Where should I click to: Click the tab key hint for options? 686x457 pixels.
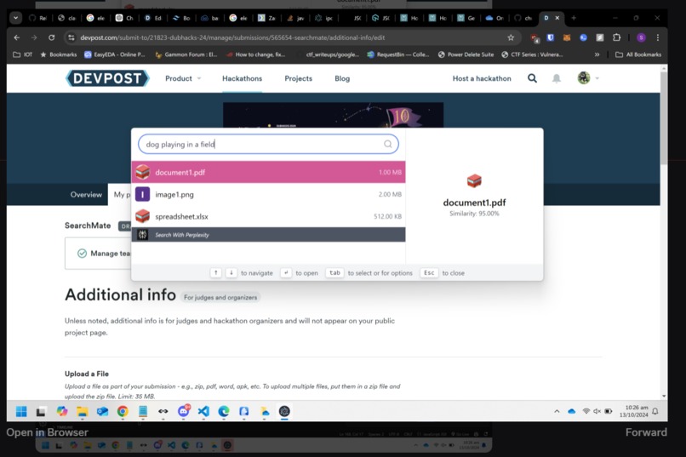[x=334, y=272]
